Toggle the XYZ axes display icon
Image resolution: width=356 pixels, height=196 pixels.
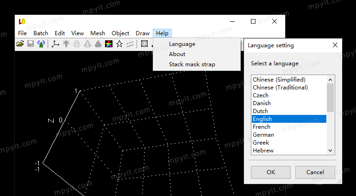(x=55, y=44)
